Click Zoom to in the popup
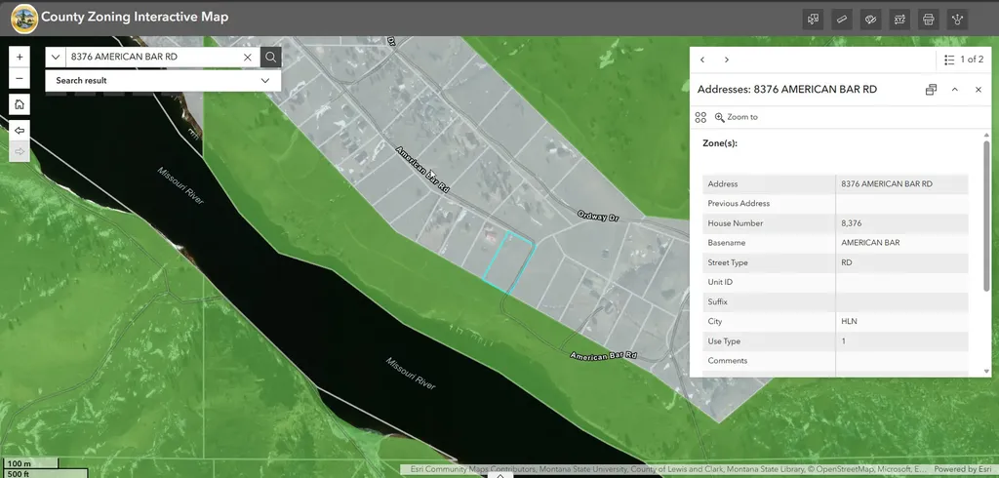This screenshot has width=999, height=478. (x=736, y=117)
